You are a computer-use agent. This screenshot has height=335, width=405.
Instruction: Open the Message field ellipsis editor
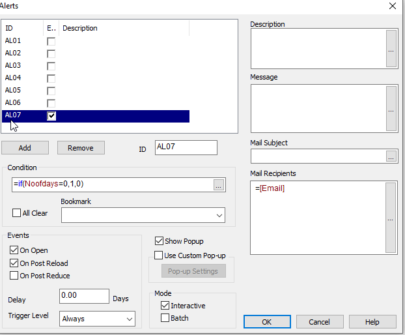click(x=391, y=109)
